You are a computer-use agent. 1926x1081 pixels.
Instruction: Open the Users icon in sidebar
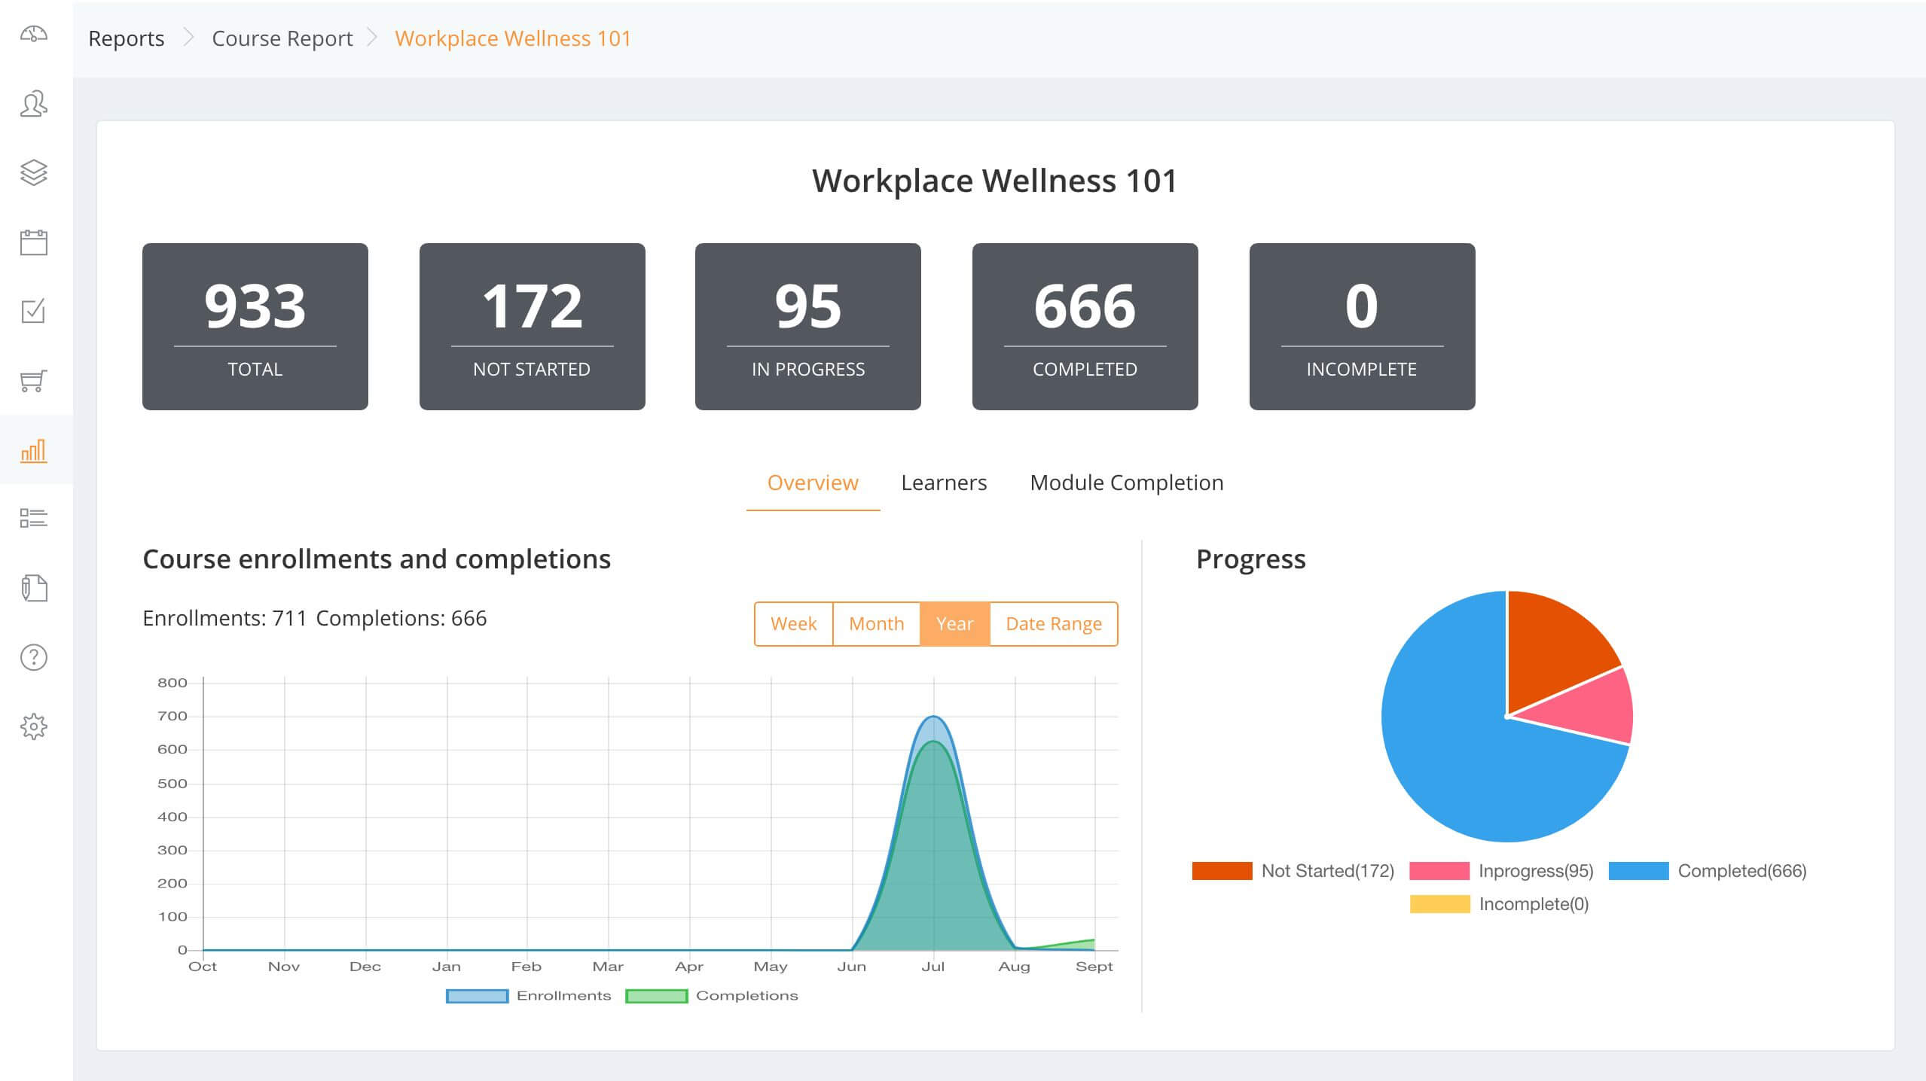[33, 104]
